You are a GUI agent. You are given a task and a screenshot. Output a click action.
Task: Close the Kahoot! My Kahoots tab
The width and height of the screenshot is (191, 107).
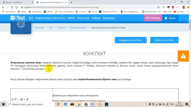[33, 2]
